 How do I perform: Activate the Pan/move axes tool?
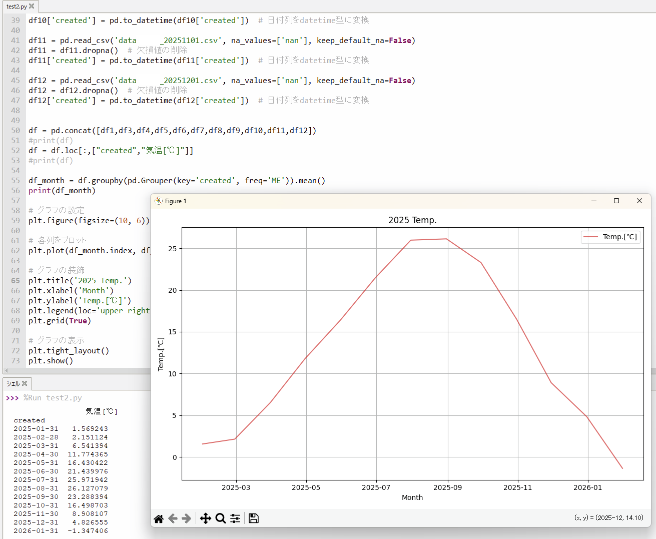205,518
